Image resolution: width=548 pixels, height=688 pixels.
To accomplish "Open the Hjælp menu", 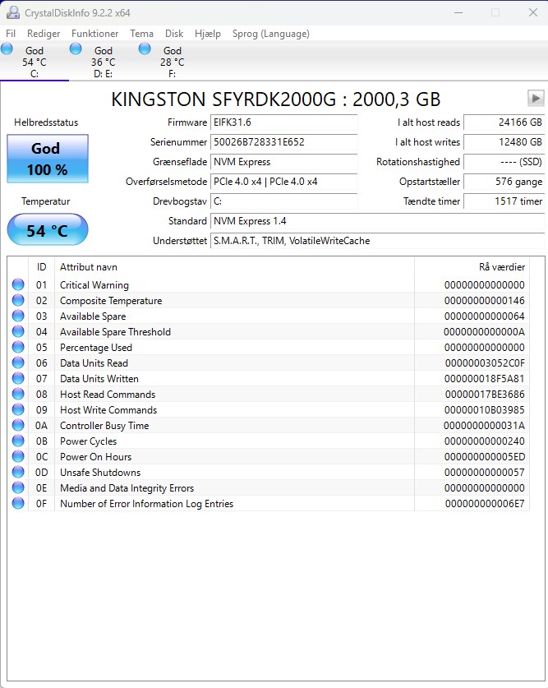I will tap(208, 34).
